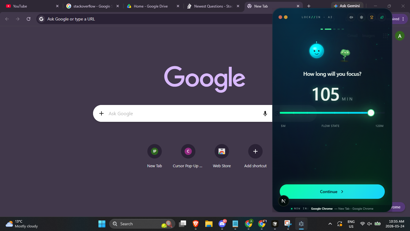Screen dimensions: 410x231
Task: Show hidden system tray icons
Action: [330, 224]
